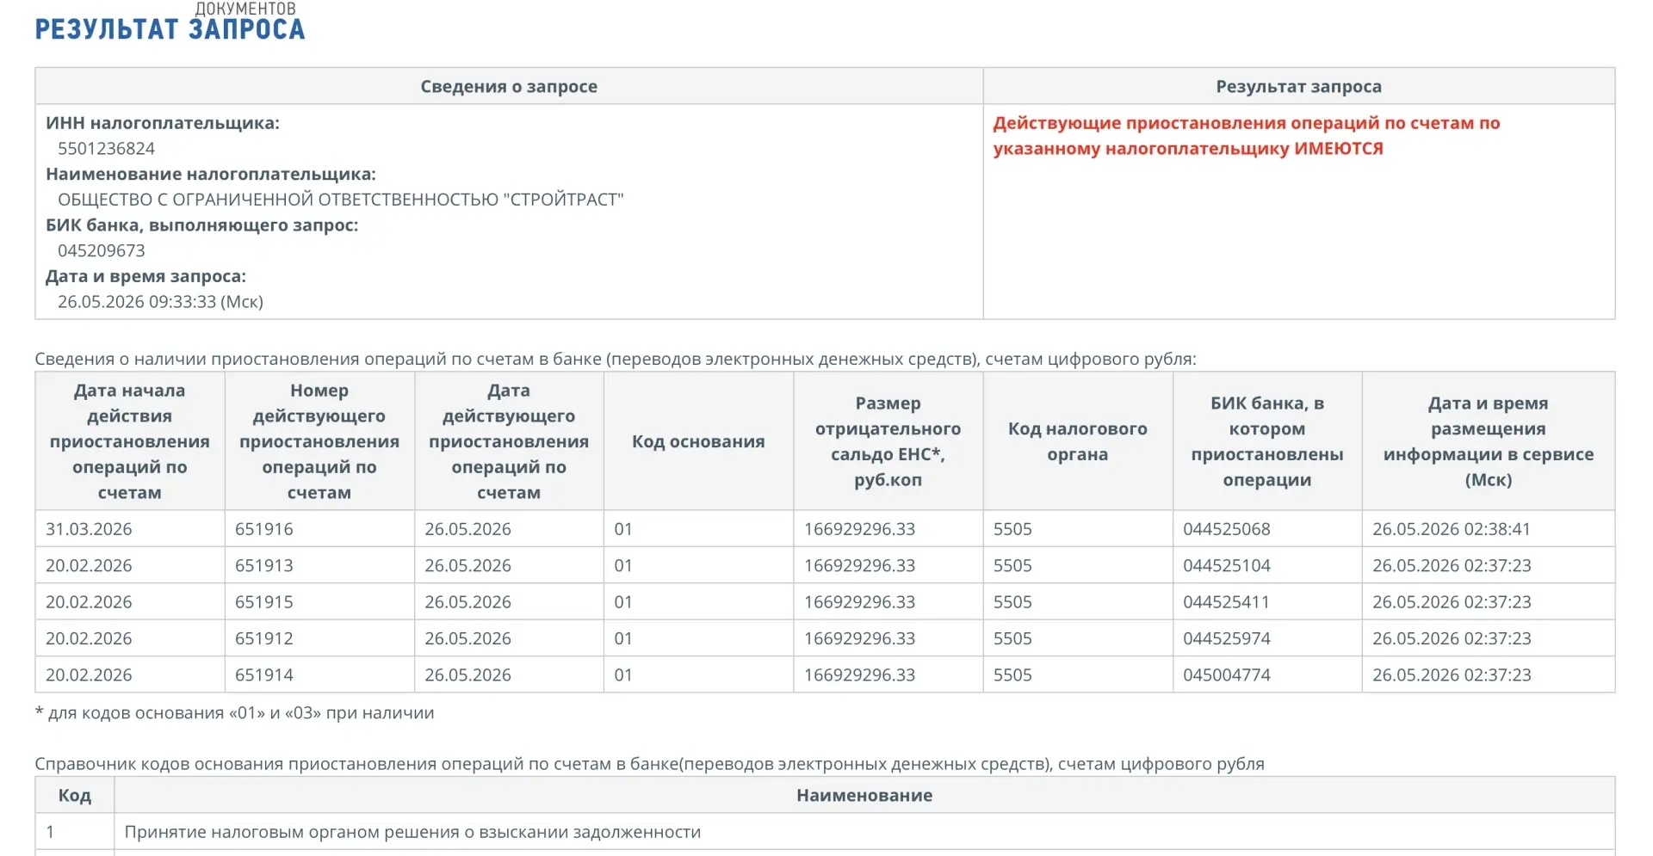Click the "Код налогового органа" column header

click(1078, 441)
